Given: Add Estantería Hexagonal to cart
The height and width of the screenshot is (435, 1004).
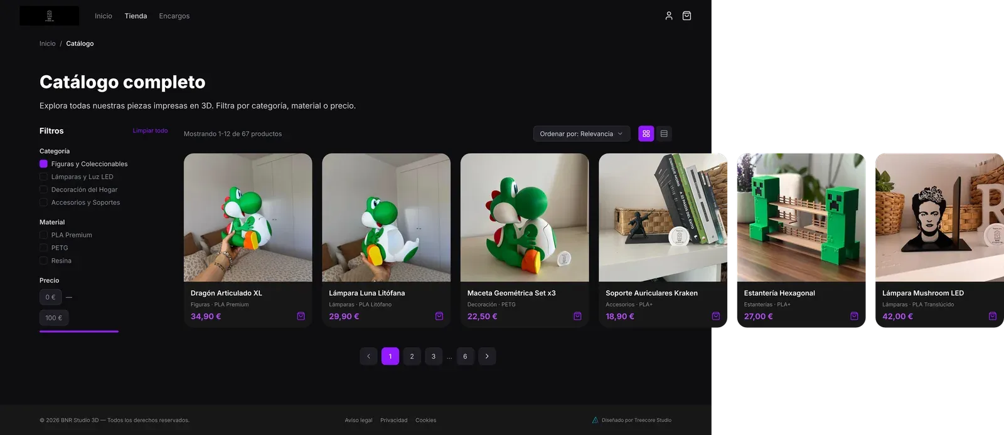Looking at the screenshot, I should [x=854, y=316].
